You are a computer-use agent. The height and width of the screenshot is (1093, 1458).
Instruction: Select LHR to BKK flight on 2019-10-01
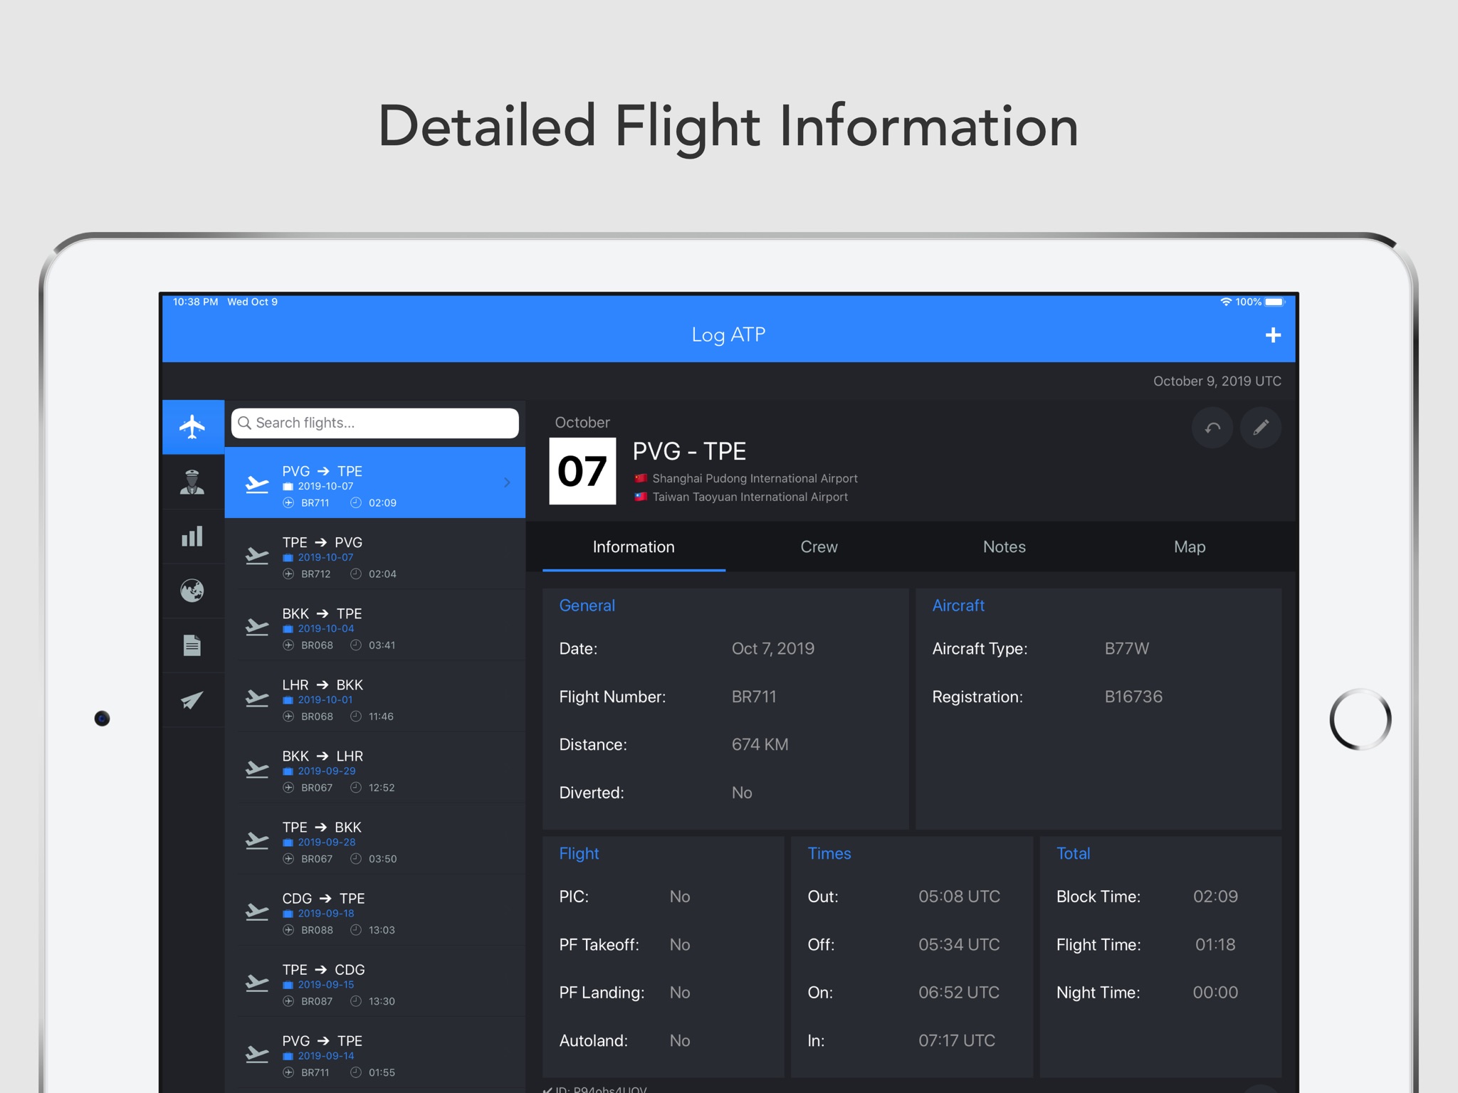pos(375,699)
